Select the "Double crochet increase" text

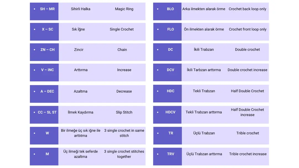pyautogui.click(x=248, y=70)
